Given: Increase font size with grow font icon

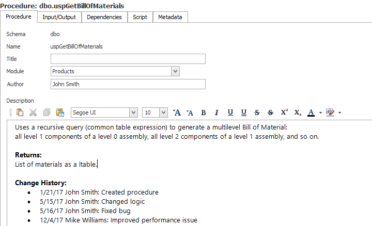Looking at the screenshot, I should [177, 112].
